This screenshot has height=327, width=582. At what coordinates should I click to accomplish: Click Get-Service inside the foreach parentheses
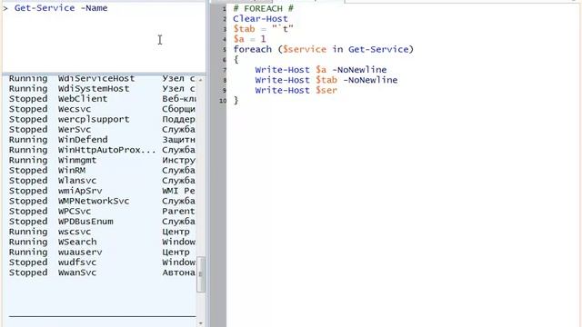pos(378,49)
